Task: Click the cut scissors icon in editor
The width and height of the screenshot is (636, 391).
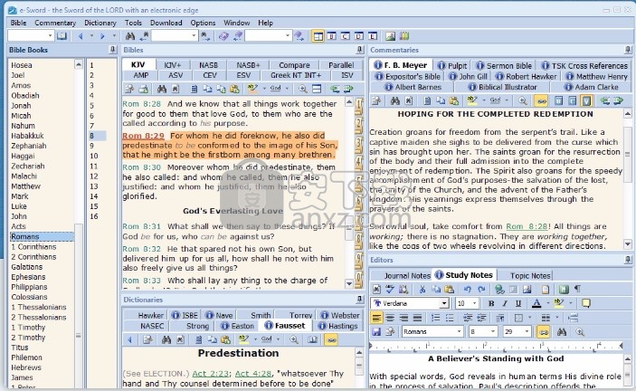Action: pos(422,290)
